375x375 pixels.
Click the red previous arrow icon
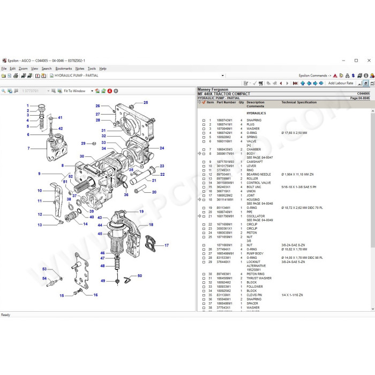(x=281, y=83)
